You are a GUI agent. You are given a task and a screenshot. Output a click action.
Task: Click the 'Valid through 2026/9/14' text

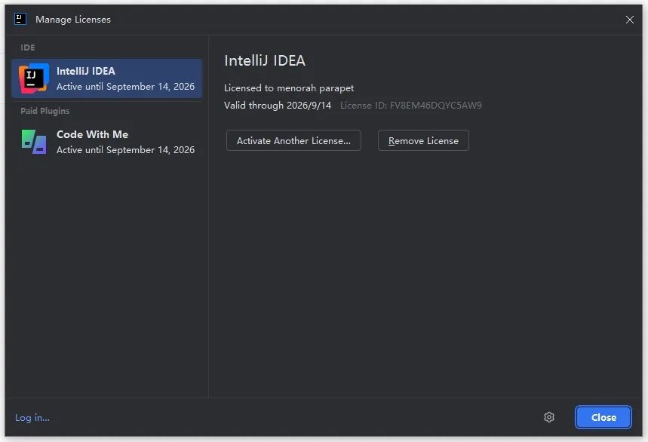coord(278,106)
